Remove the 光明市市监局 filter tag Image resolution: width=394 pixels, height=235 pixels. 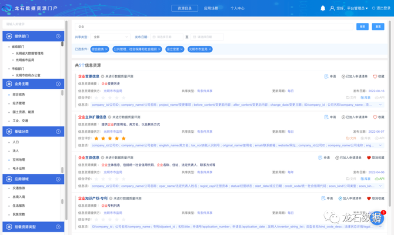[x=209, y=49]
